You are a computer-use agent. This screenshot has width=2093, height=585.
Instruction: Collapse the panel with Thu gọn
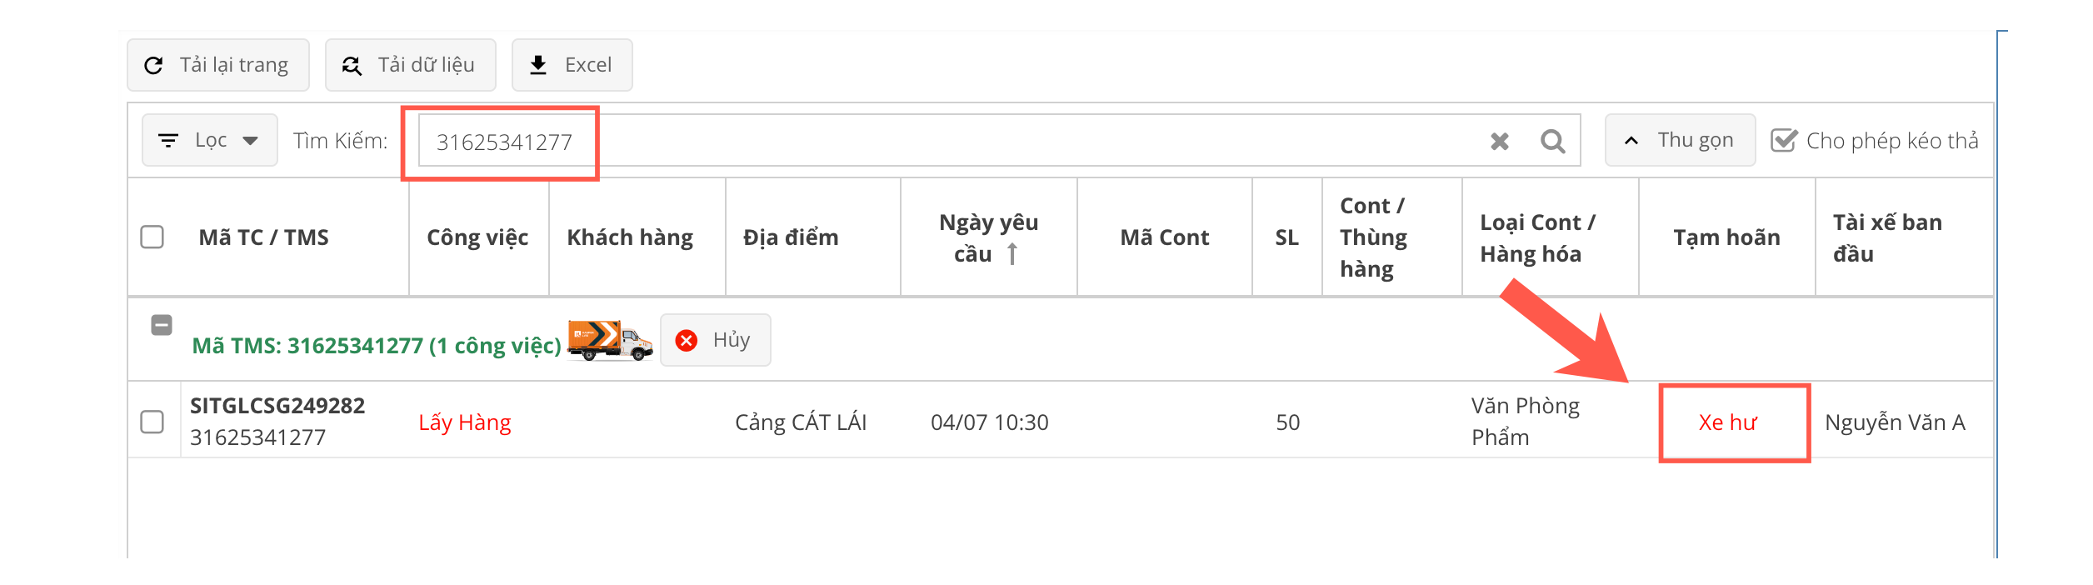point(1680,141)
